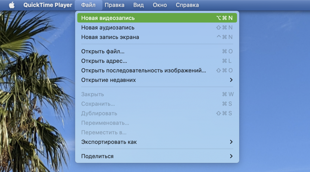Open the Окно menu
310x172 pixels.
[160, 5]
